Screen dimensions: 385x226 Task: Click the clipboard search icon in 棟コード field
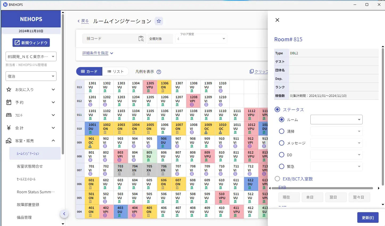click(141, 39)
